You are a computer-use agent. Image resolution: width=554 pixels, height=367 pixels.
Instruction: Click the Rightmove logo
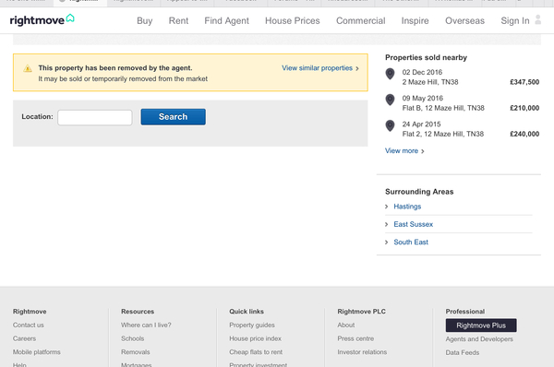pyautogui.click(x=42, y=19)
